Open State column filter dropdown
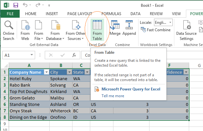 pyautogui.click(x=87, y=72)
